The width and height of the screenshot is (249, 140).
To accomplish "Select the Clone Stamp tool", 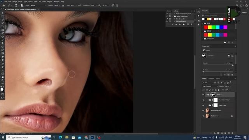I will click(3, 43).
